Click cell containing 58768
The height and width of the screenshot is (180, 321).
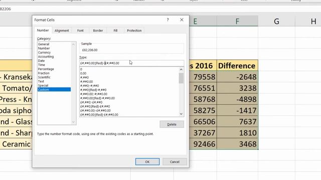coord(203,99)
